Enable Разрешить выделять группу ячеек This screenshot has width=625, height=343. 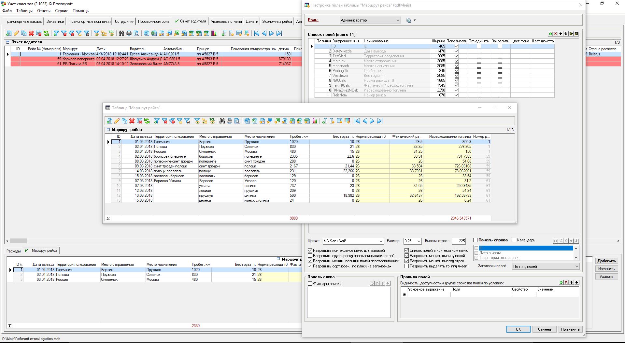coord(407,266)
